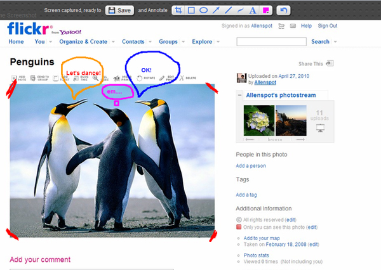Edit the Taken on date
381x270 pixels.
coord(314,244)
